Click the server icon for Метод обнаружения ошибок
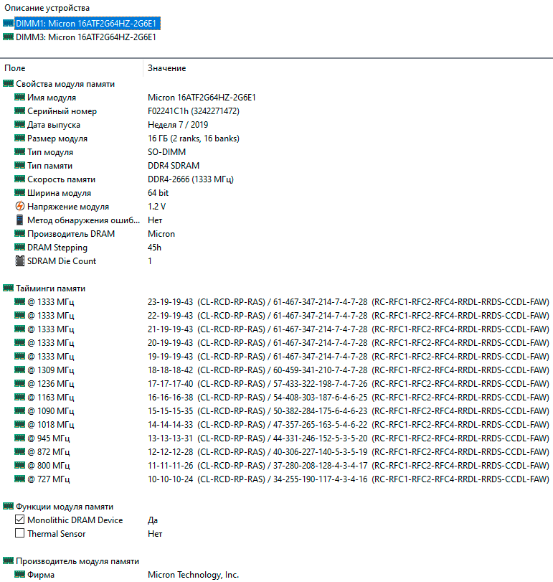 (x=19, y=220)
